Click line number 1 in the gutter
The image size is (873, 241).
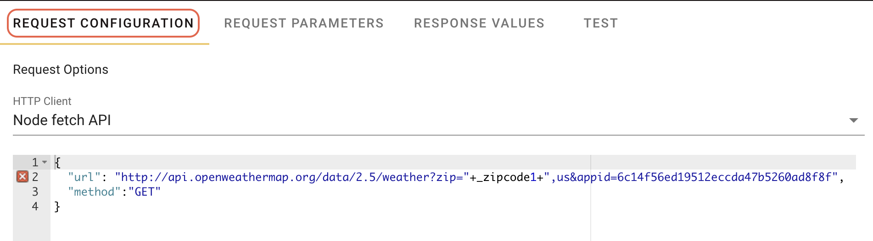pos(35,162)
